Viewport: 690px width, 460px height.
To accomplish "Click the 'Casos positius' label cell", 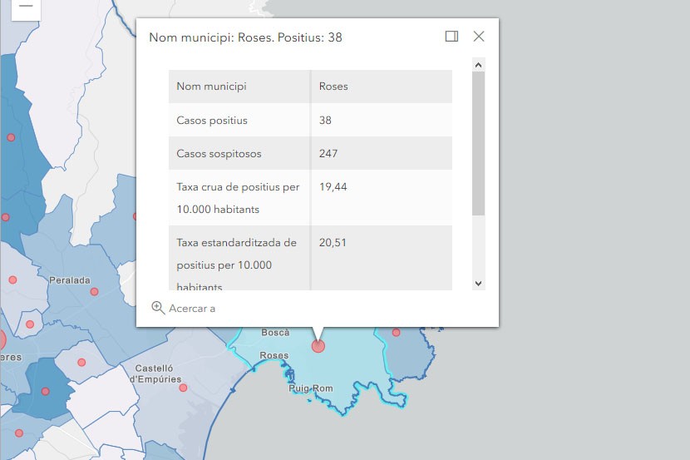I will 239,120.
